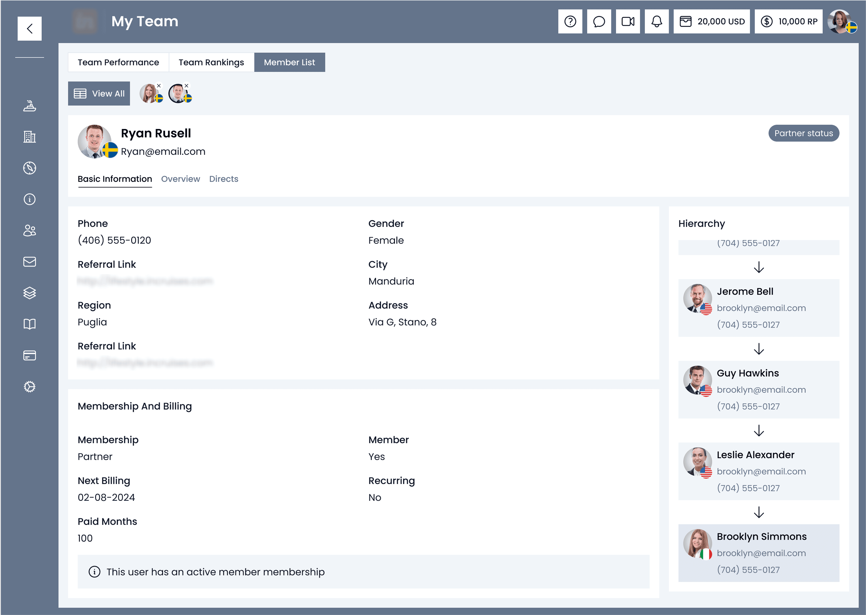The width and height of the screenshot is (866, 615).
Task: Open the mail envelope sidebar icon
Action: (30, 262)
